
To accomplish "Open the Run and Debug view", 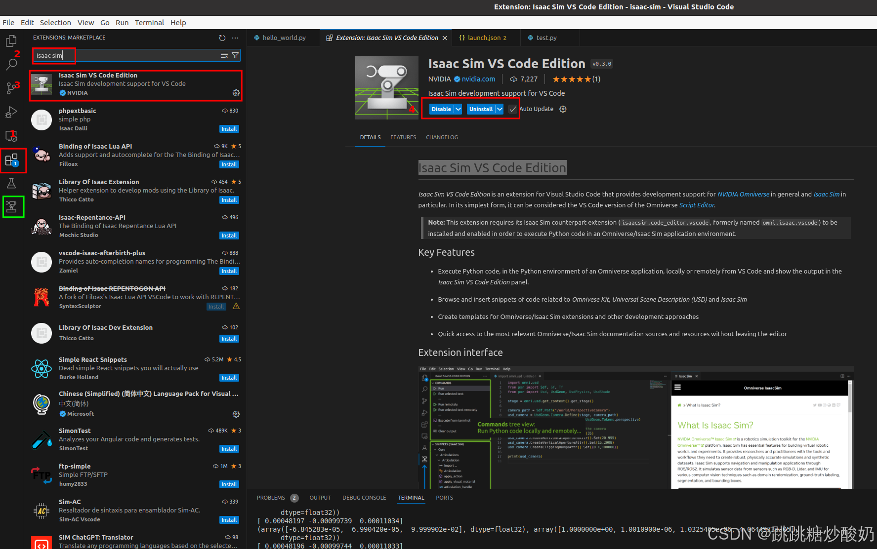I will pos(11,112).
